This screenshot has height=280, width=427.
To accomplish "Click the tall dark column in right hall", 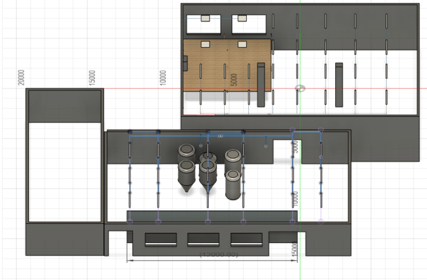I will 339,85.
